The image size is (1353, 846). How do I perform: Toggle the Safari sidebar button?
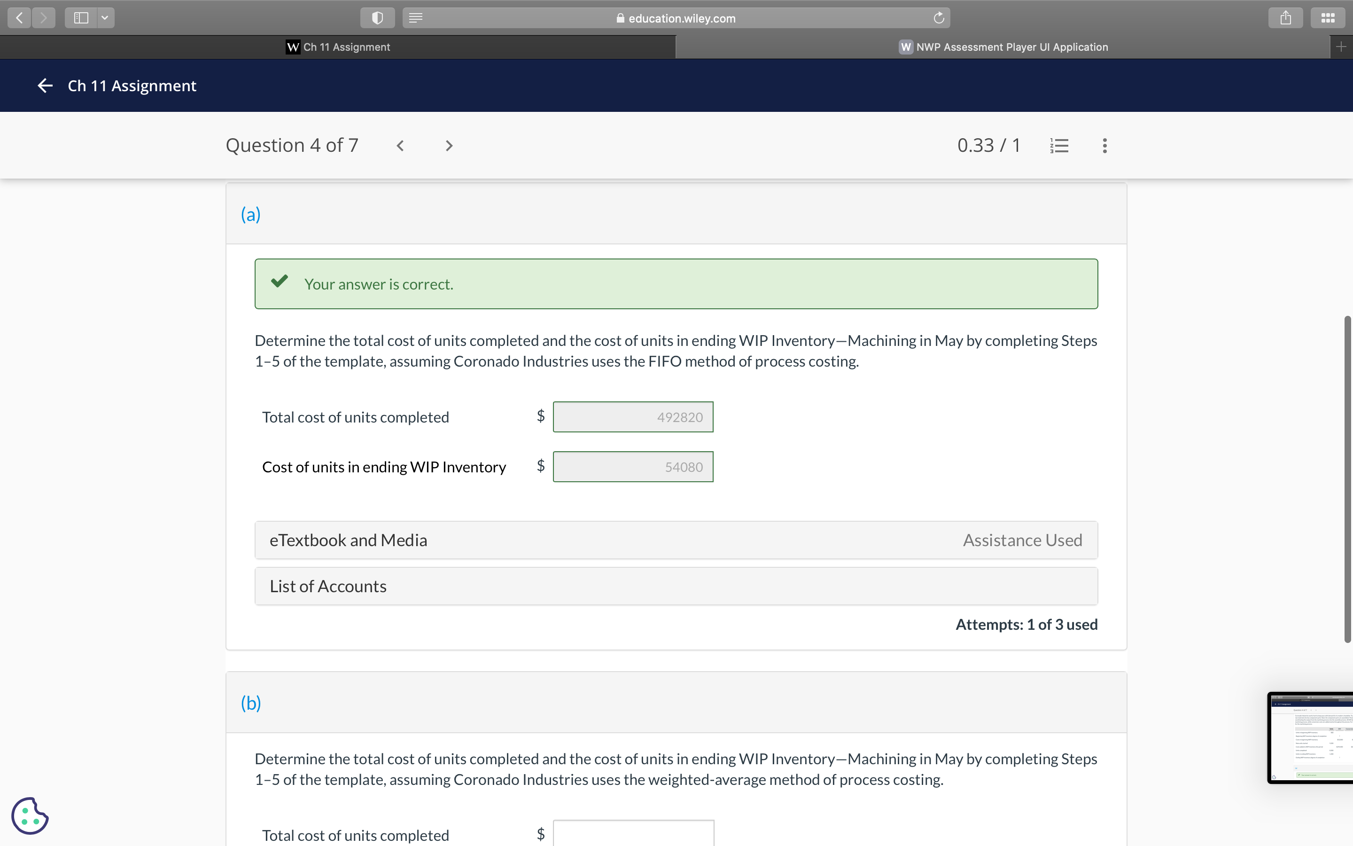[81, 18]
